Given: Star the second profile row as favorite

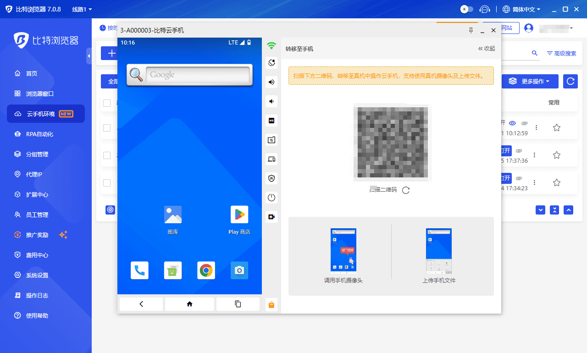Looking at the screenshot, I should coord(556,154).
